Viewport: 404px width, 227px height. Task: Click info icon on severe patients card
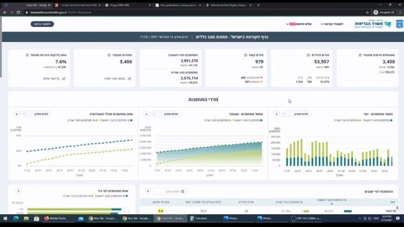point(246,55)
